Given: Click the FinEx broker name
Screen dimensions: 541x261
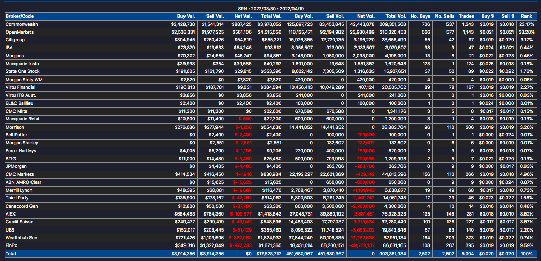Looking at the screenshot, I should tap(11, 245).
